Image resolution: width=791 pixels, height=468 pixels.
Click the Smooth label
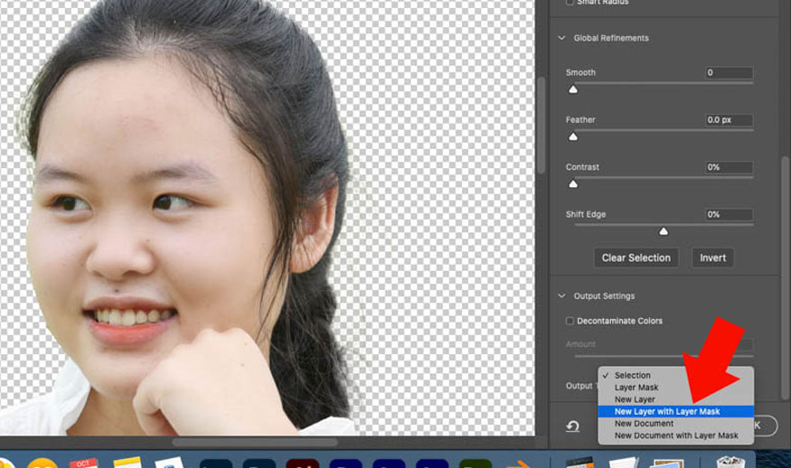point(580,72)
